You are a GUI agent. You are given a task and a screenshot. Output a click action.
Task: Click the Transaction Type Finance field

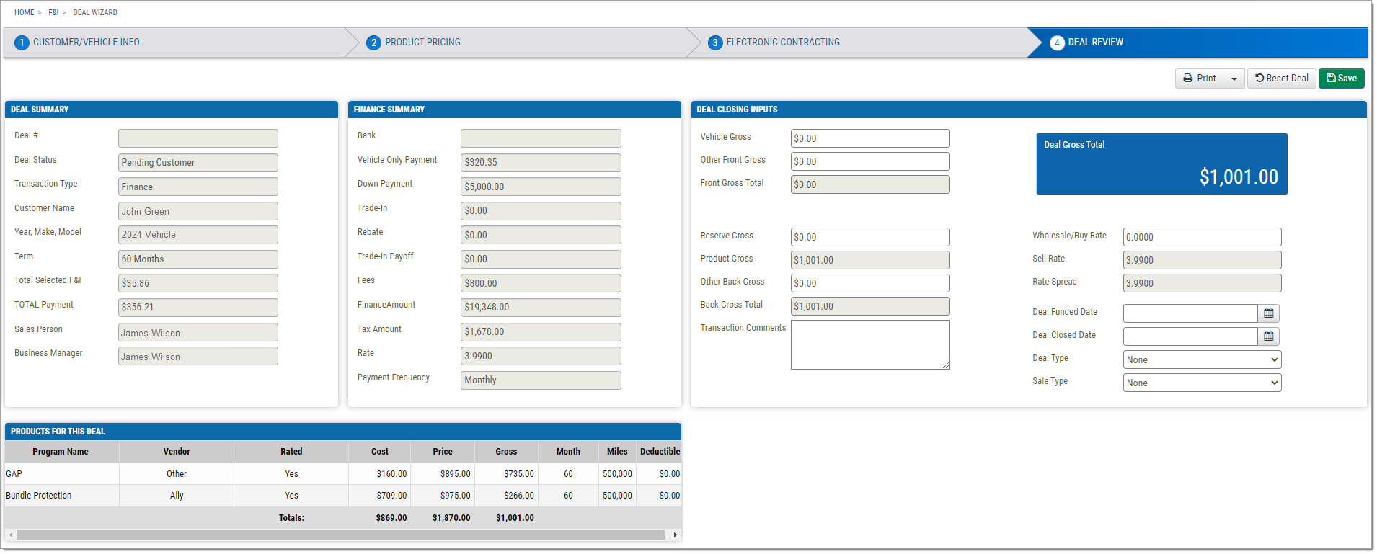[x=198, y=187]
